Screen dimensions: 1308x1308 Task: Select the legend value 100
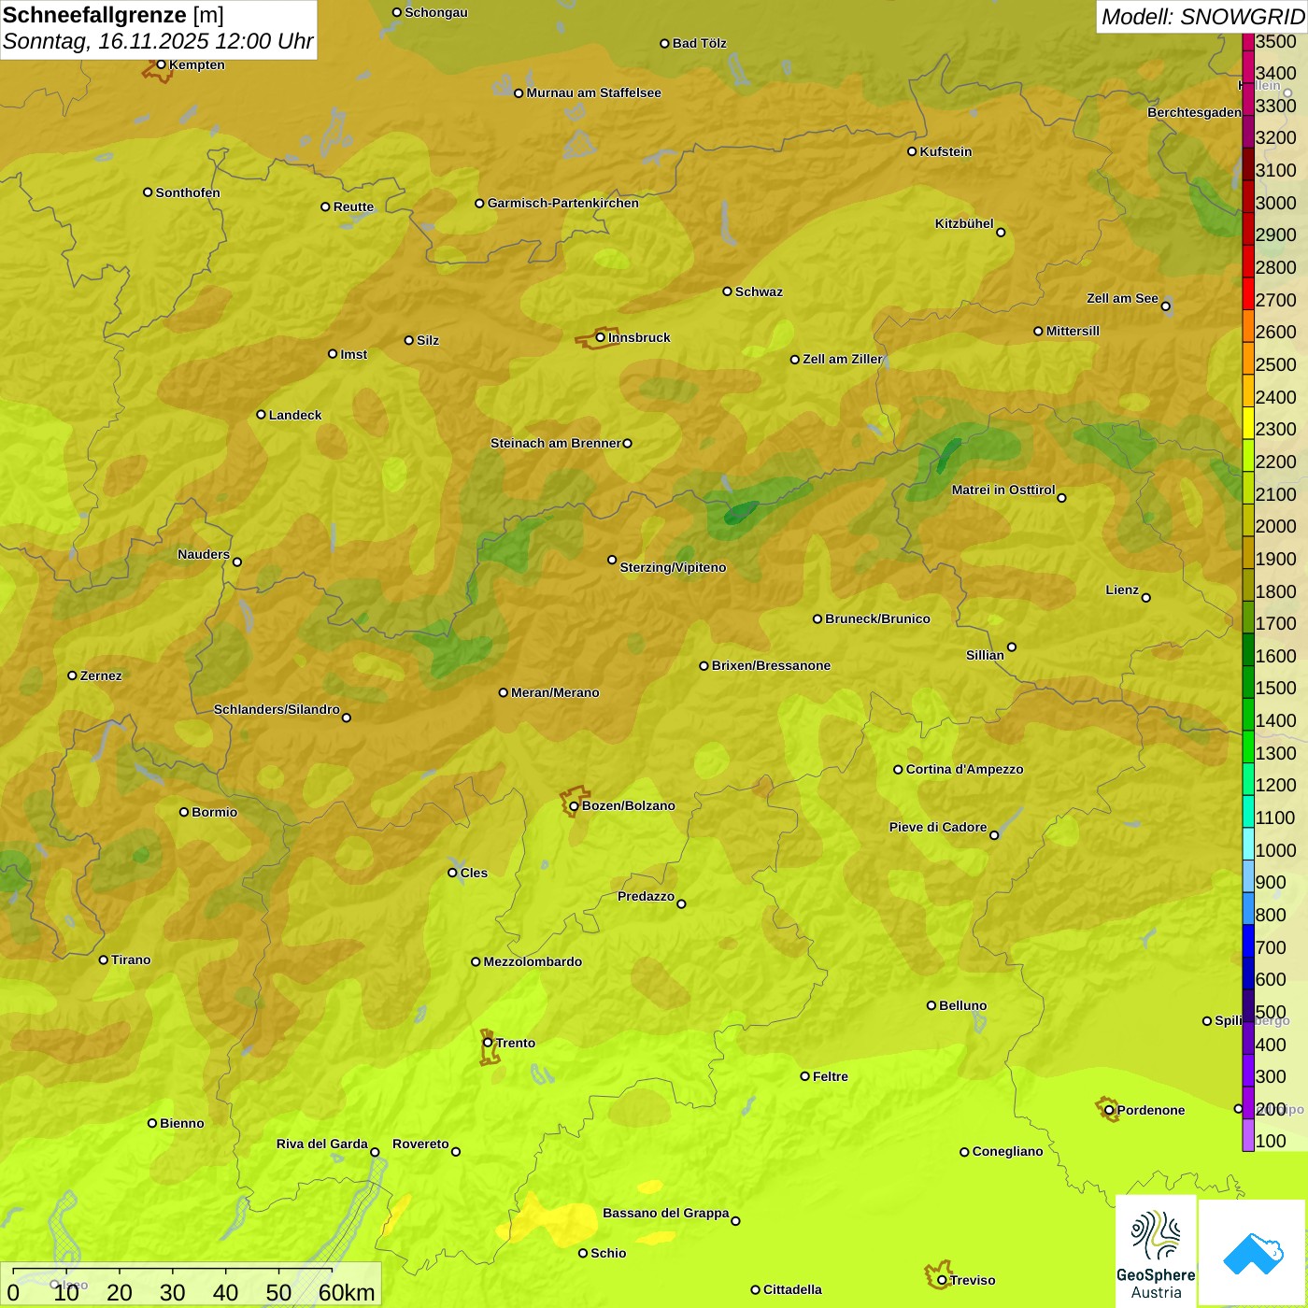coord(1271,1141)
